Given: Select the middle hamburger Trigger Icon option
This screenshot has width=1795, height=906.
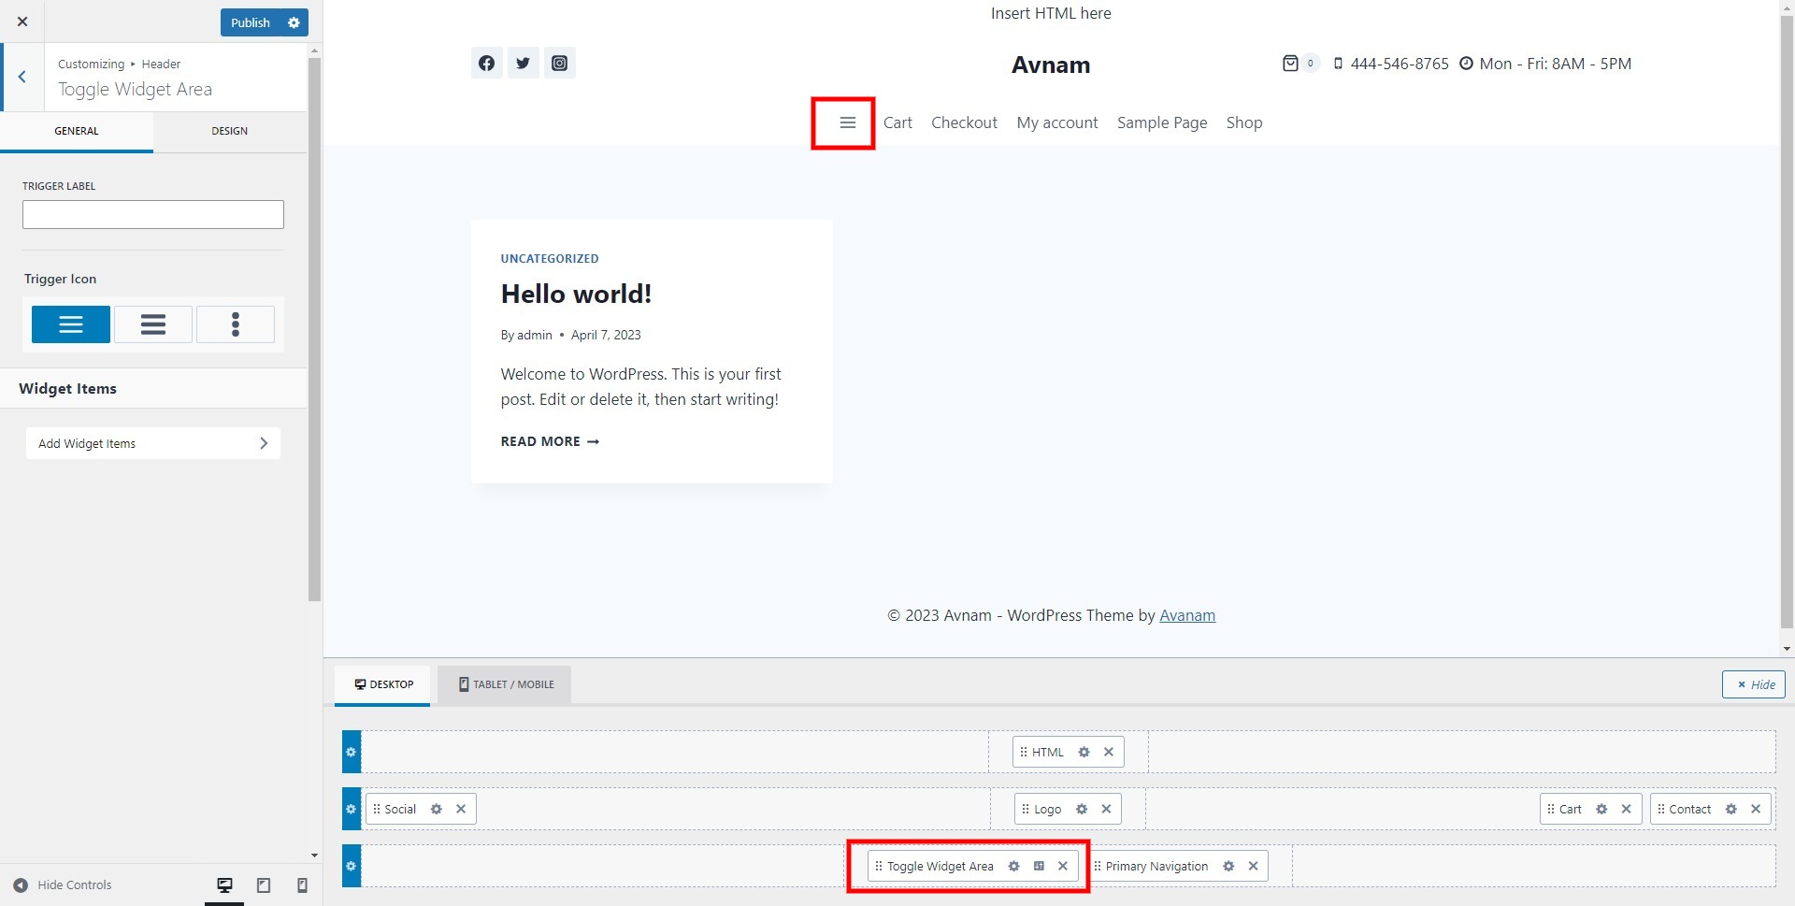Looking at the screenshot, I should point(152,324).
